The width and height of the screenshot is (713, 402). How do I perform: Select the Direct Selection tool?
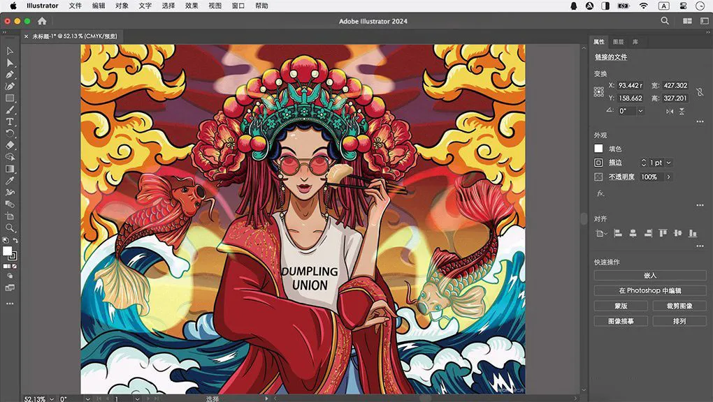[10, 63]
